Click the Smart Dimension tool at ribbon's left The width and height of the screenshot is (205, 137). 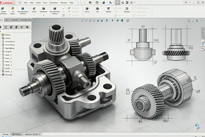[3, 11]
